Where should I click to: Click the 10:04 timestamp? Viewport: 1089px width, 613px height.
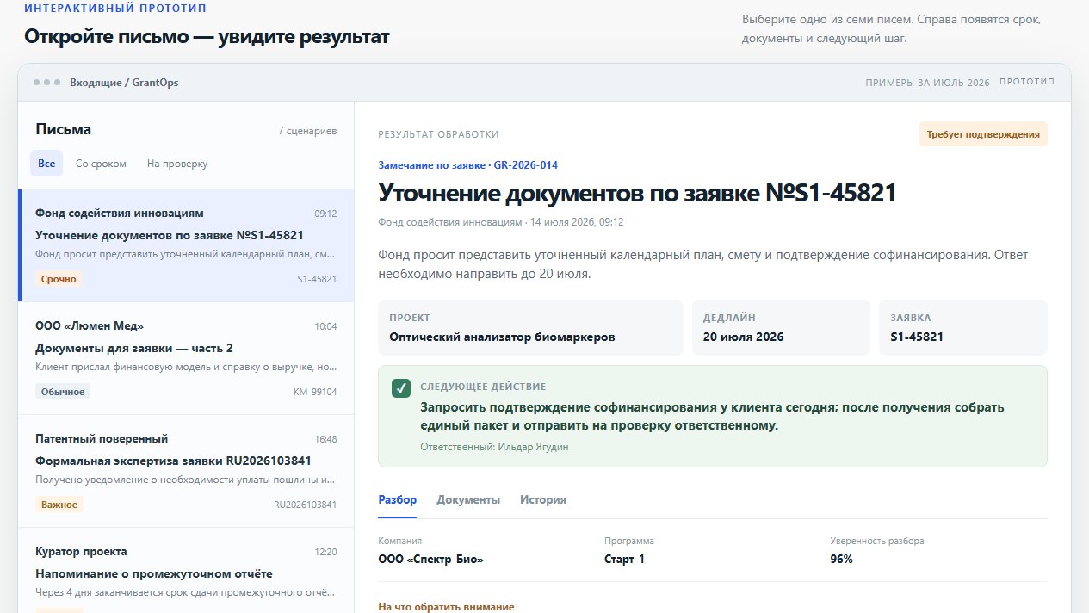click(325, 326)
